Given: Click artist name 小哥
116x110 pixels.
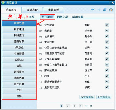Looking at the screenshot, I should [87, 76].
